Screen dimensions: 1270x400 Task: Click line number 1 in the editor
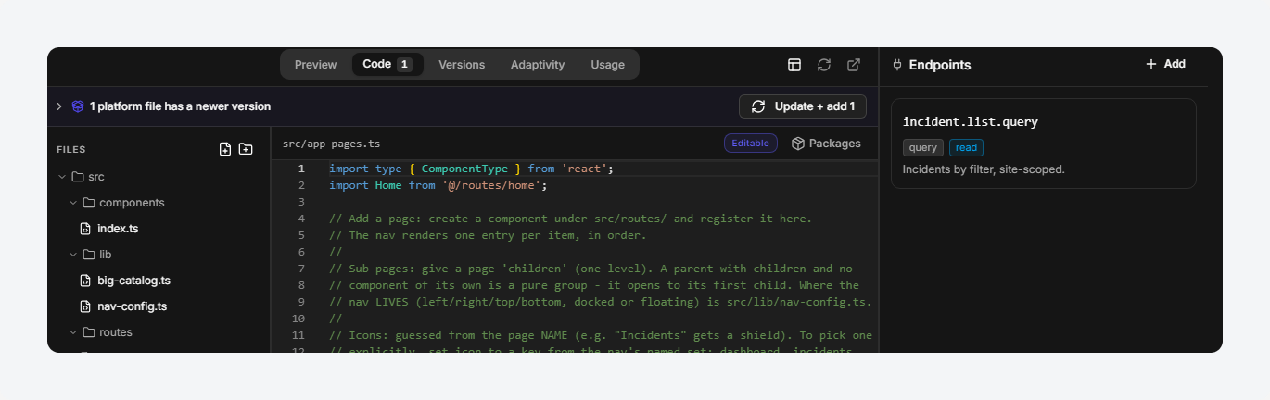300,169
